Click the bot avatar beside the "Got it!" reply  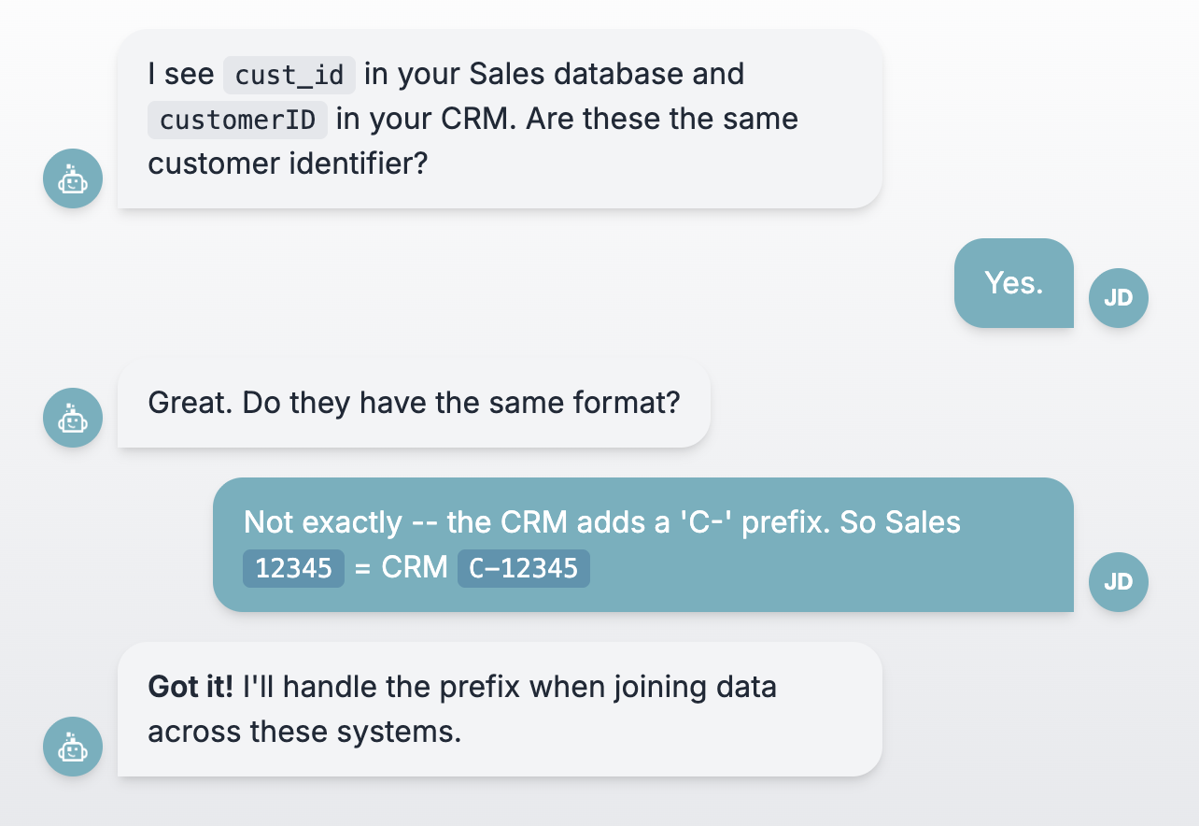(73, 747)
